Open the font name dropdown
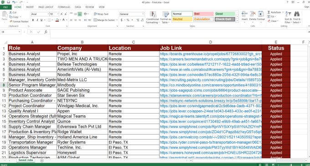Viewport: 310px width, 166px height. pyautogui.click(x=48, y=14)
